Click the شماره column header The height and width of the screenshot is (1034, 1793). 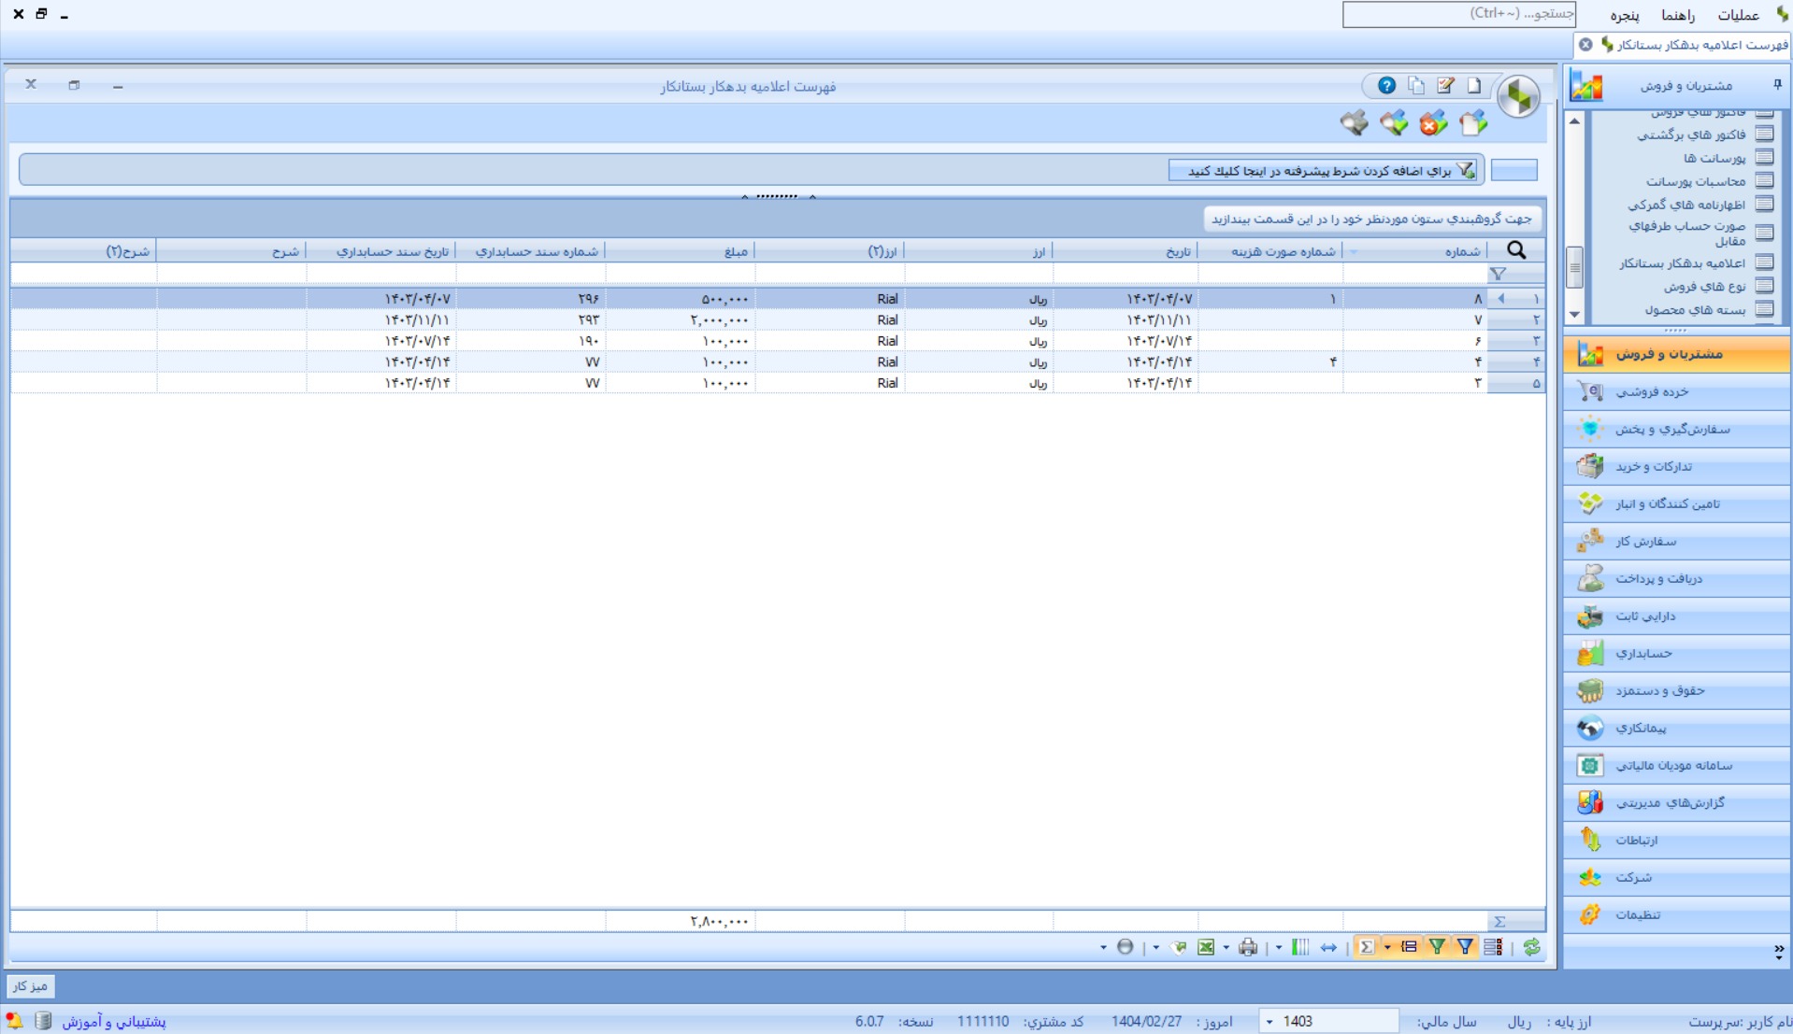pyautogui.click(x=1414, y=251)
